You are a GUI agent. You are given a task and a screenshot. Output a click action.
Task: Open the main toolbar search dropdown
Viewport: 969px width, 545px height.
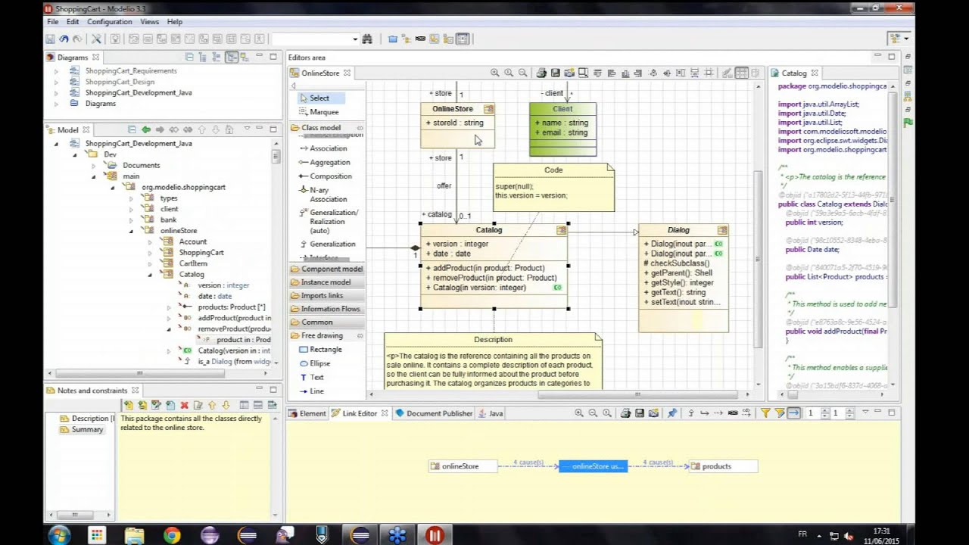355,39
